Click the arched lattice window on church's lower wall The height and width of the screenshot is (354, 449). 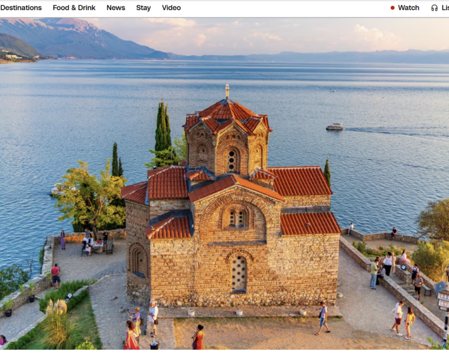tap(239, 273)
